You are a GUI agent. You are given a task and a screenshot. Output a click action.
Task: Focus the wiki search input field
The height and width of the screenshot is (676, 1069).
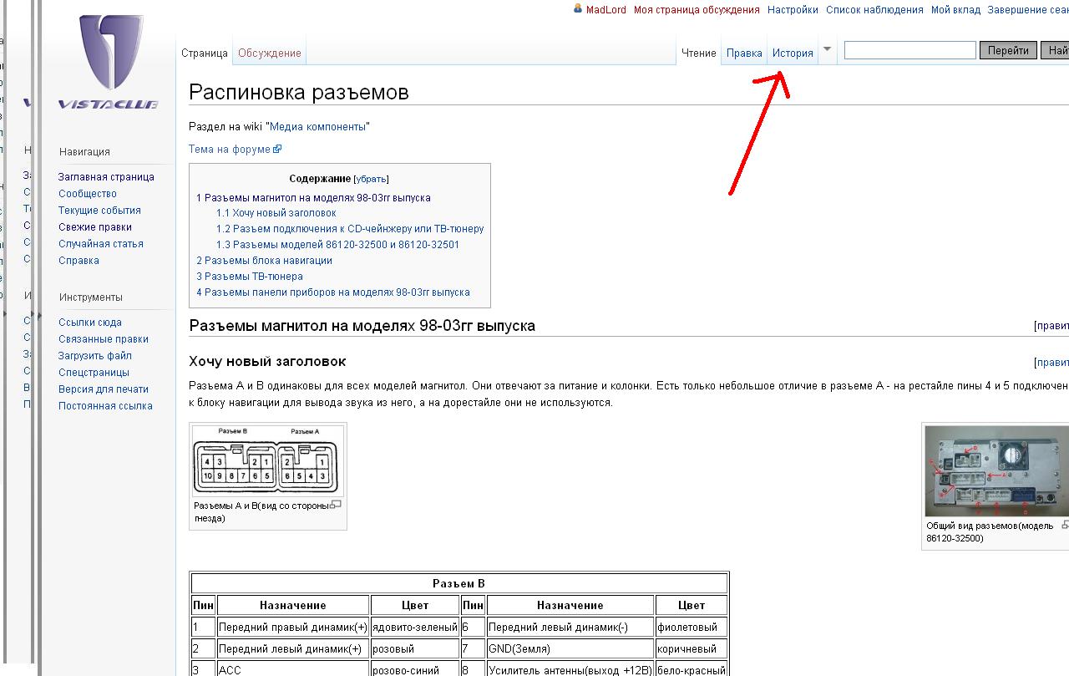909,50
